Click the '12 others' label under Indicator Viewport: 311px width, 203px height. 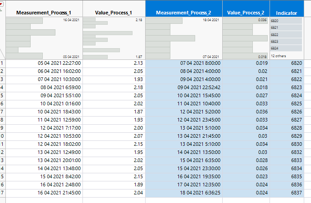(x=278, y=56)
